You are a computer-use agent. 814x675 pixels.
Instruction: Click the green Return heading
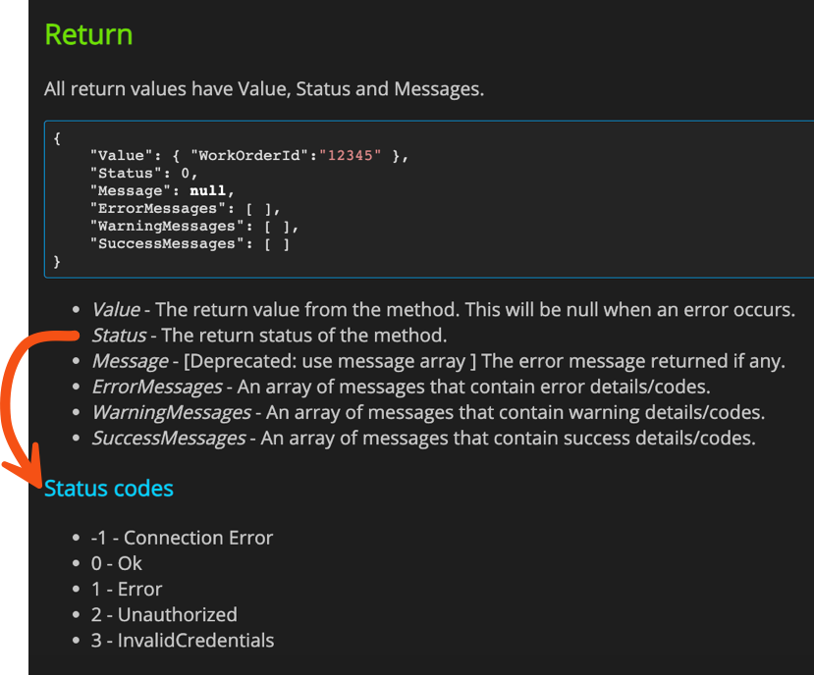click(88, 34)
